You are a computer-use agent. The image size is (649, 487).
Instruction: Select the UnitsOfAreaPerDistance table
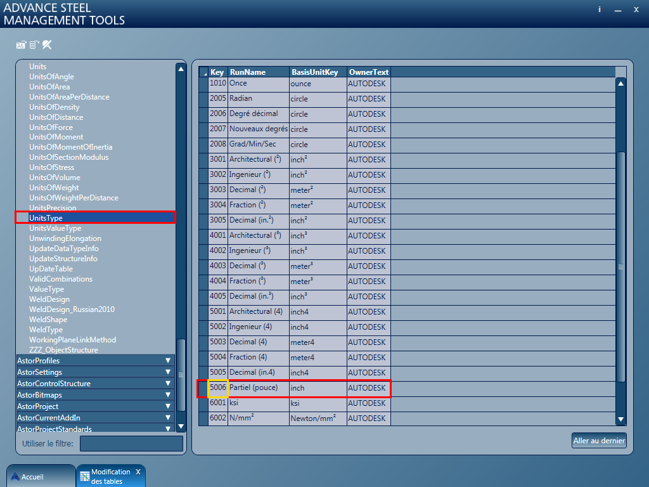click(x=69, y=97)
